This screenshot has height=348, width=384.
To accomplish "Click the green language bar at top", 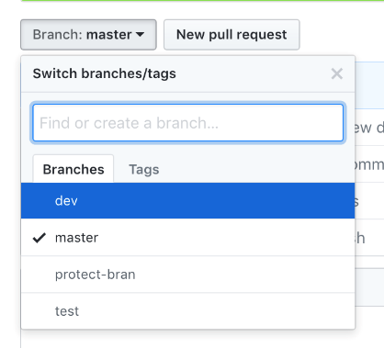I will pyautogui.click(x=202, y=1).
